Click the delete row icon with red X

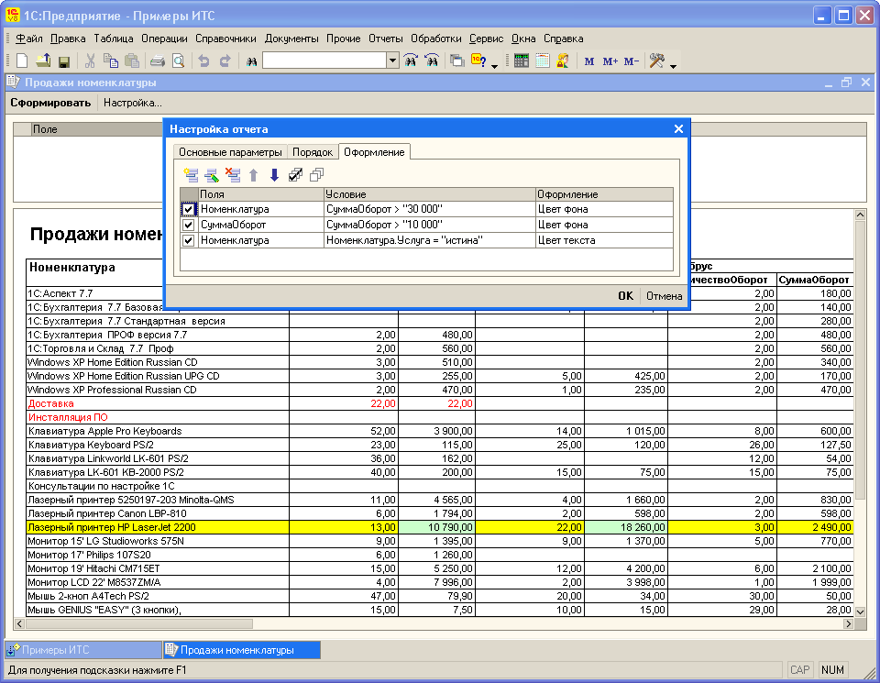pyautogui.click(x=232, y=174)
